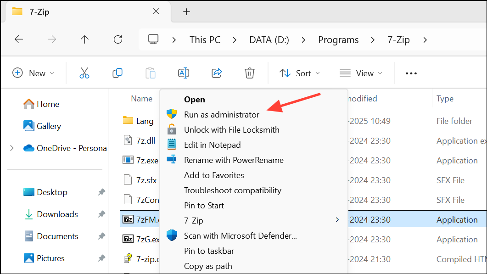
Task: Open Gallery in the navigation pane
Action: click(42, 126)
